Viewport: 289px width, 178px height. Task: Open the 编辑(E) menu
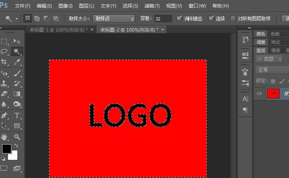pyautogui.click(x=44, y=6)
